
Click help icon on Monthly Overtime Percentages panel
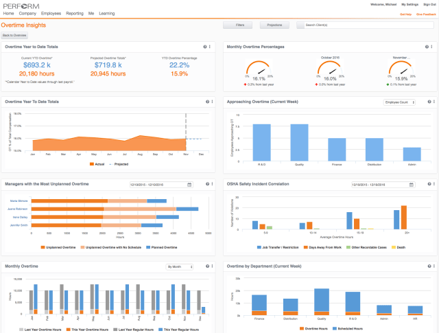[x=427, y=46]
